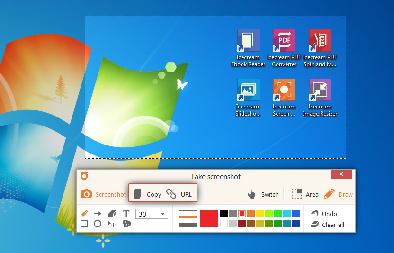Open Icecream Ebook Reader desktop shortcut

248,48
